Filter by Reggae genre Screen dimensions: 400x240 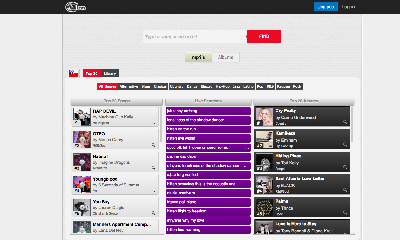coord(284,86)
